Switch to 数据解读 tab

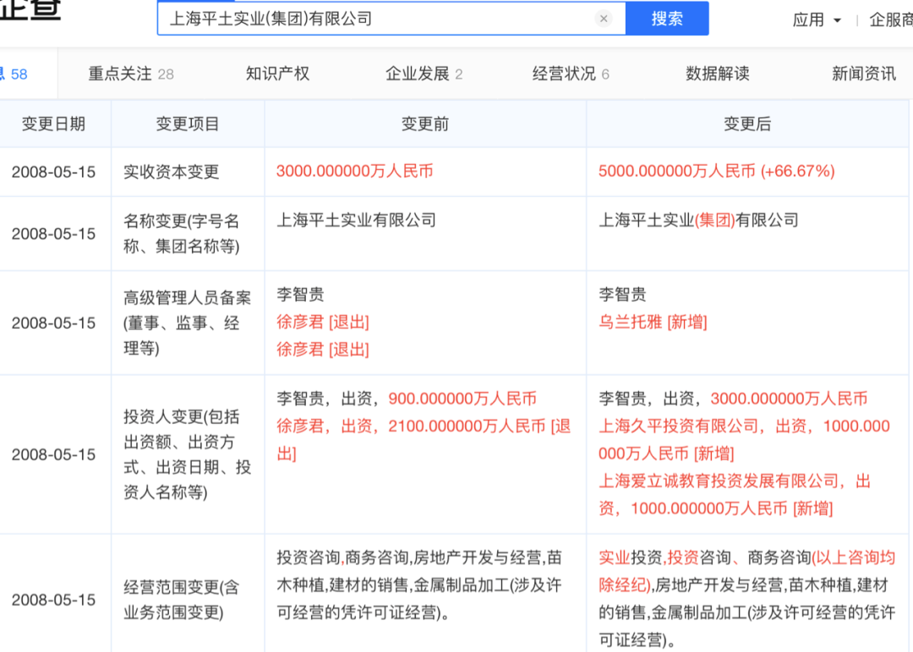(x=718, y=73)
